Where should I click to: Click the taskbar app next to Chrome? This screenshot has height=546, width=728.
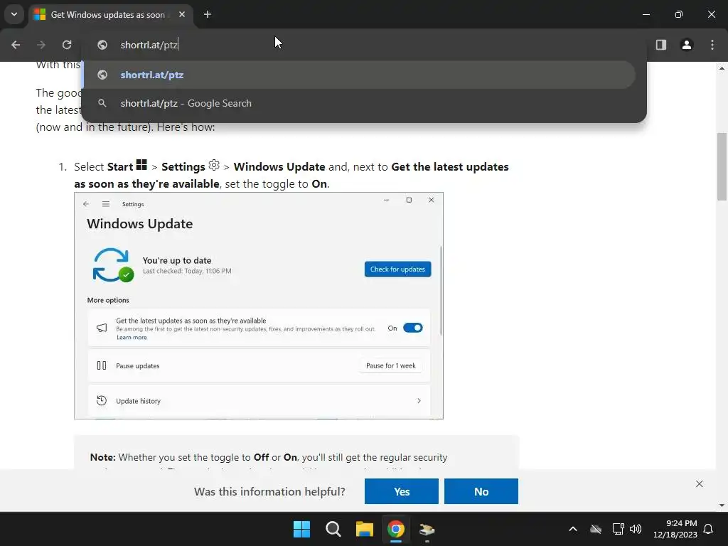pos(427,529)
